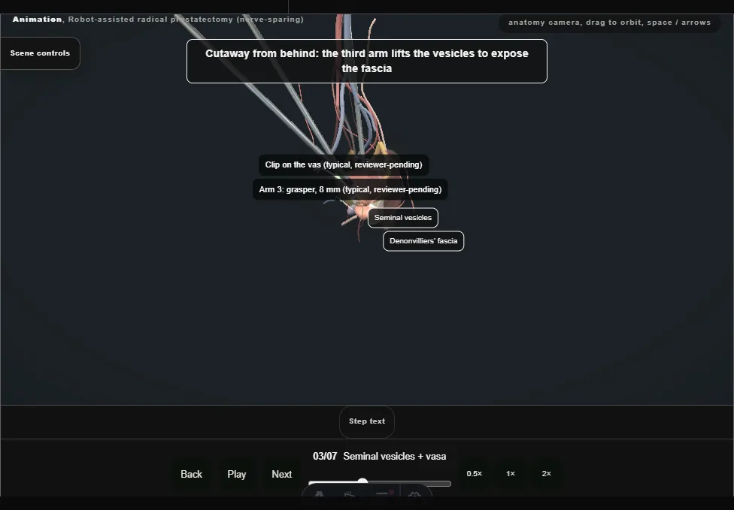This screenshot has width=734, height=510.
Task: Click the 3D anatomy model at the seminal vesicles
Action: [x=362, y=212]
